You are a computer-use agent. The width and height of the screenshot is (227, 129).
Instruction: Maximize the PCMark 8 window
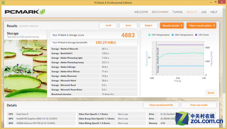(x=216, y=2)
